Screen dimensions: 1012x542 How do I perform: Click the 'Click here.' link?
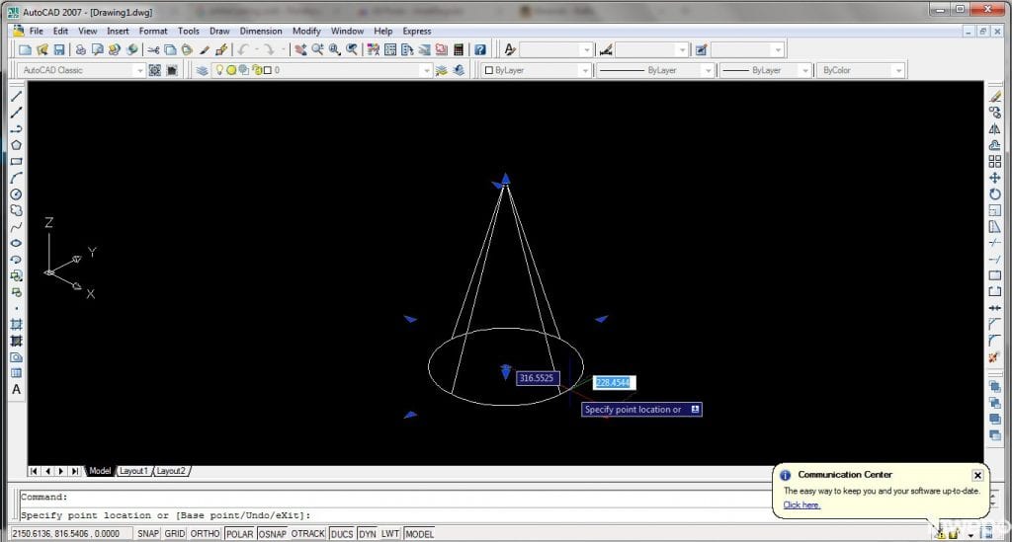coord(801,504)
